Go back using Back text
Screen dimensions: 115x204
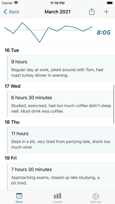pyautogui.click(x=14, y=12)
